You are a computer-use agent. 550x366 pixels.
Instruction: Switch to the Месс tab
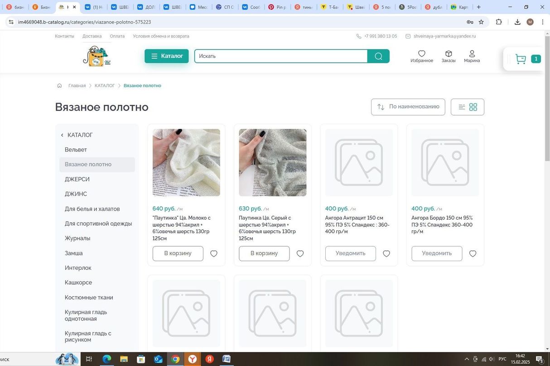(x=198, y=7)
